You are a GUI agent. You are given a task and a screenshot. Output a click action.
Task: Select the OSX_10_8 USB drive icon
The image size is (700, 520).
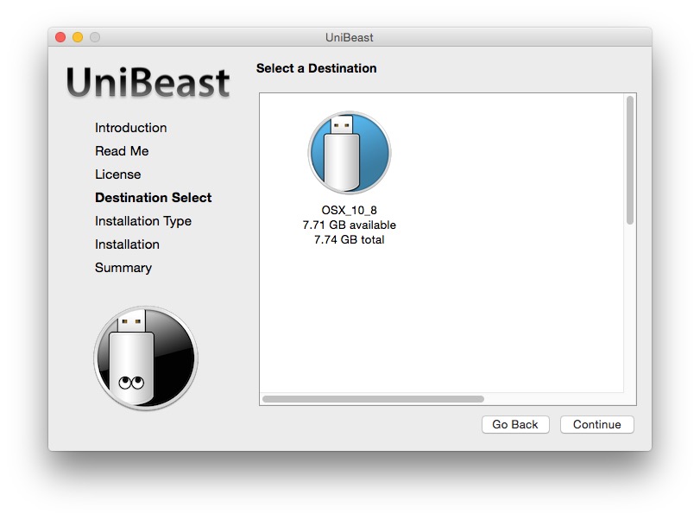tap(349, 153)
